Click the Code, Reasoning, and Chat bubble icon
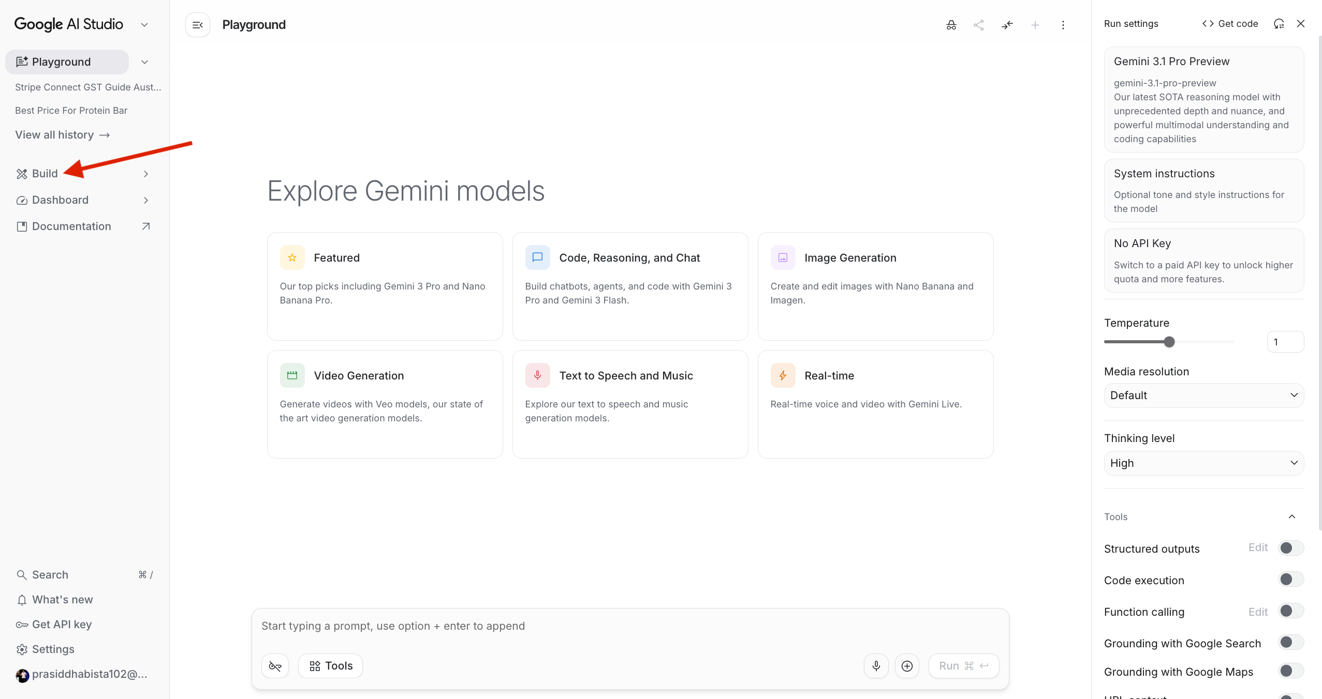Image resolution: width=1322 pixels, height=699 pixels. point(538,257)
